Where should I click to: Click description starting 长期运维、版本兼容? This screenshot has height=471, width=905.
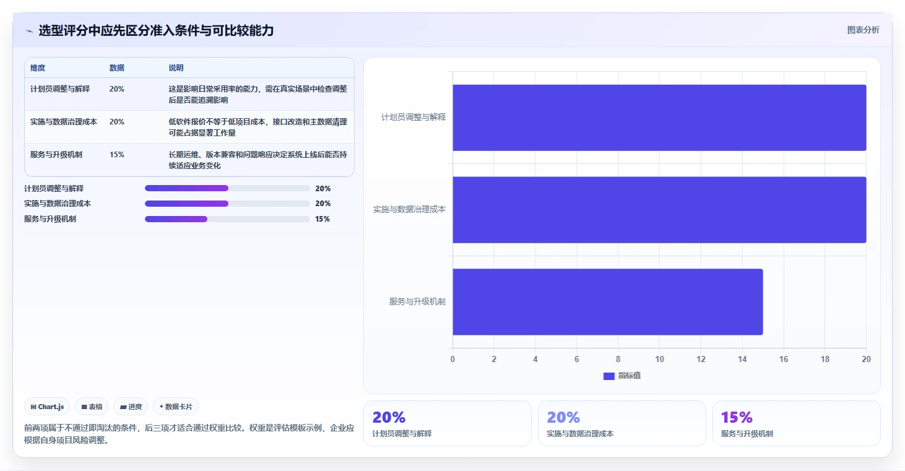pyautogui.click(x=258, y=160)
